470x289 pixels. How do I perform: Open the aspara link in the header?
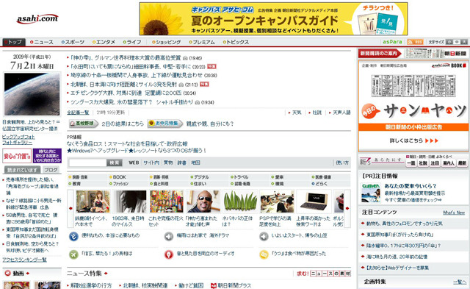392,42
